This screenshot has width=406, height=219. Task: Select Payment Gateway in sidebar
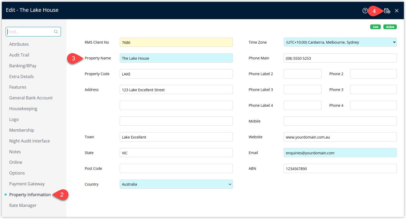point(27,184)
